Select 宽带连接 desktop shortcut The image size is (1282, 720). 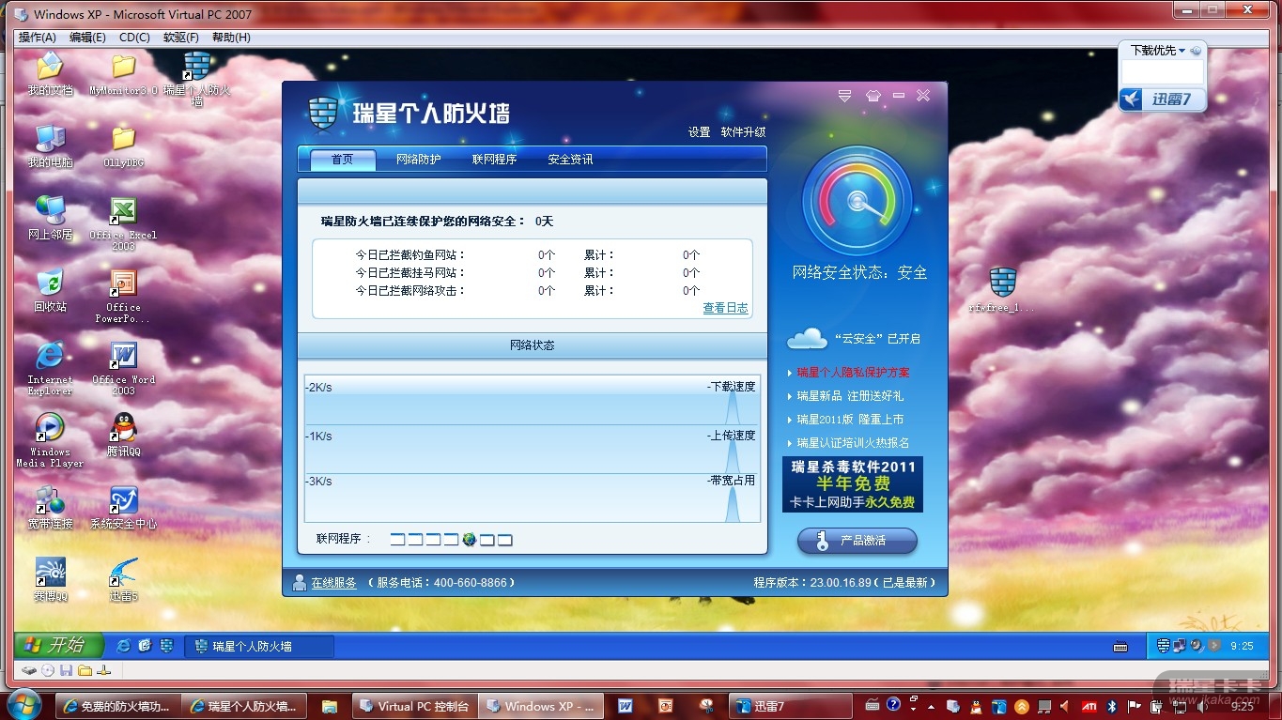point(50,508)
